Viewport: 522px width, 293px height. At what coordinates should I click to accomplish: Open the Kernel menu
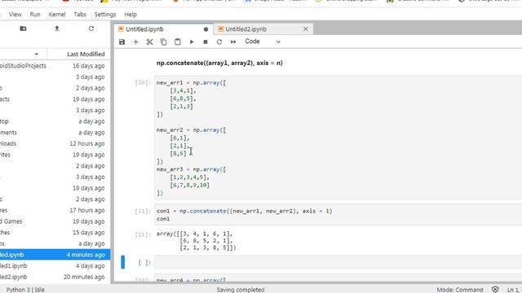coord(57,15)
